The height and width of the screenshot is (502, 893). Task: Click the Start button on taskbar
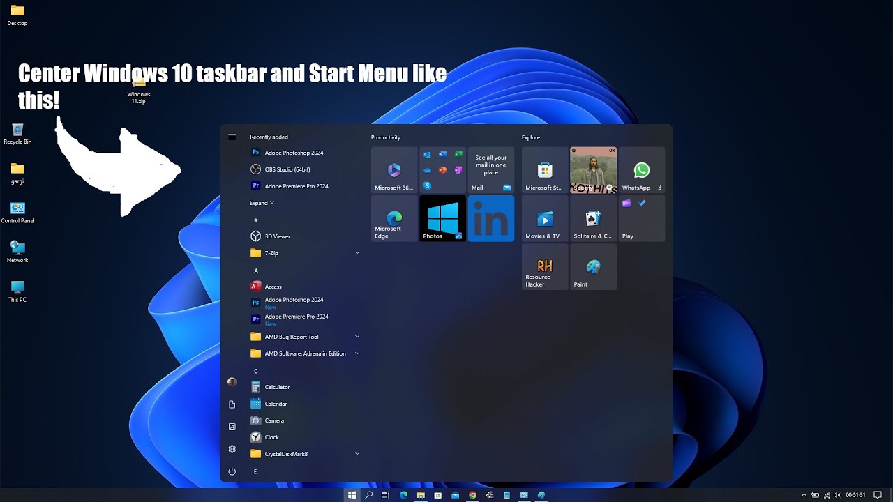point(352,495)
